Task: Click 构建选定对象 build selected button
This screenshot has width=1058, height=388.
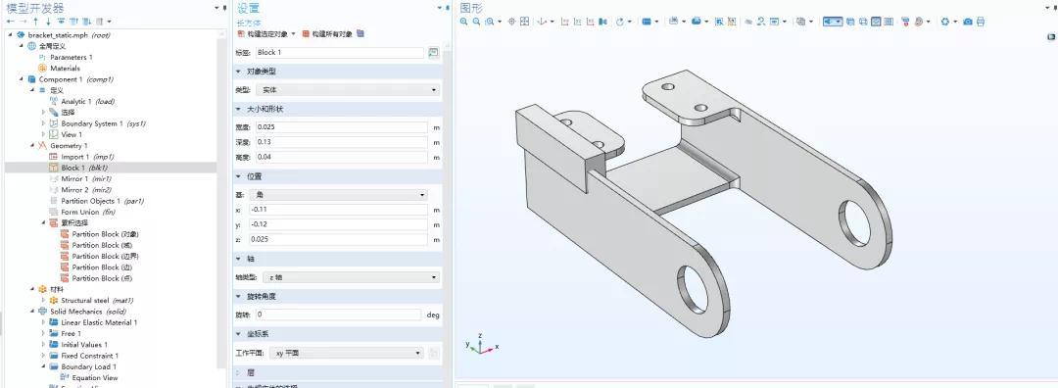Action: pyautogui.click(x=266, y=33)
